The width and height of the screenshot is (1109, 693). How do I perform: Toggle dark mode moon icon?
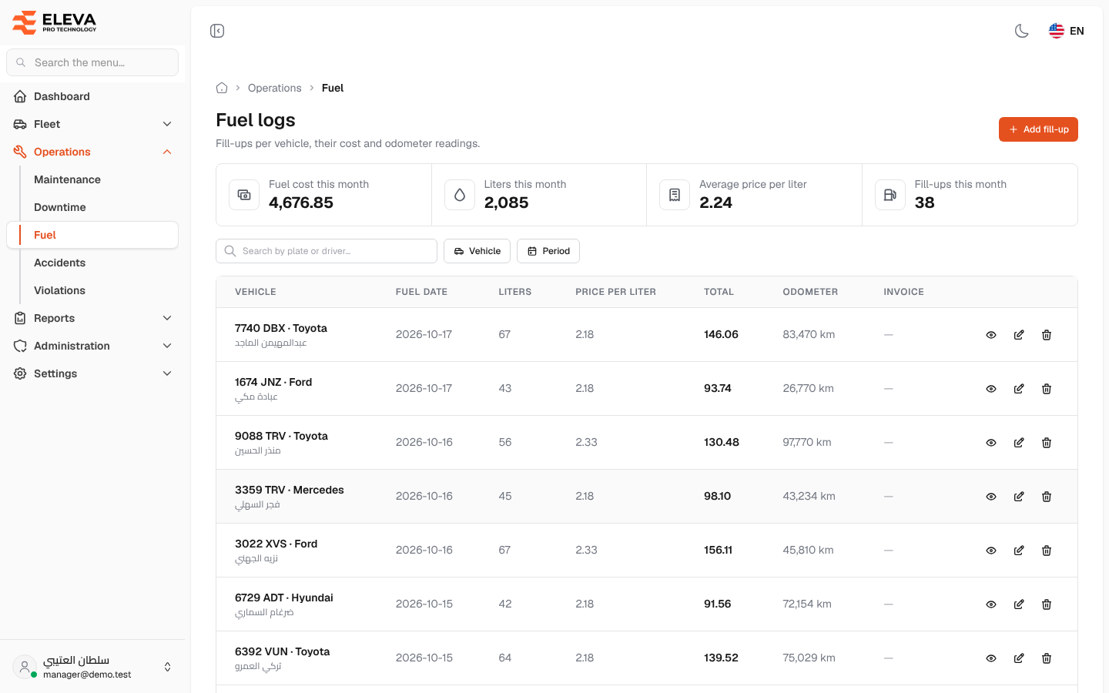(x=1022, y=31)
